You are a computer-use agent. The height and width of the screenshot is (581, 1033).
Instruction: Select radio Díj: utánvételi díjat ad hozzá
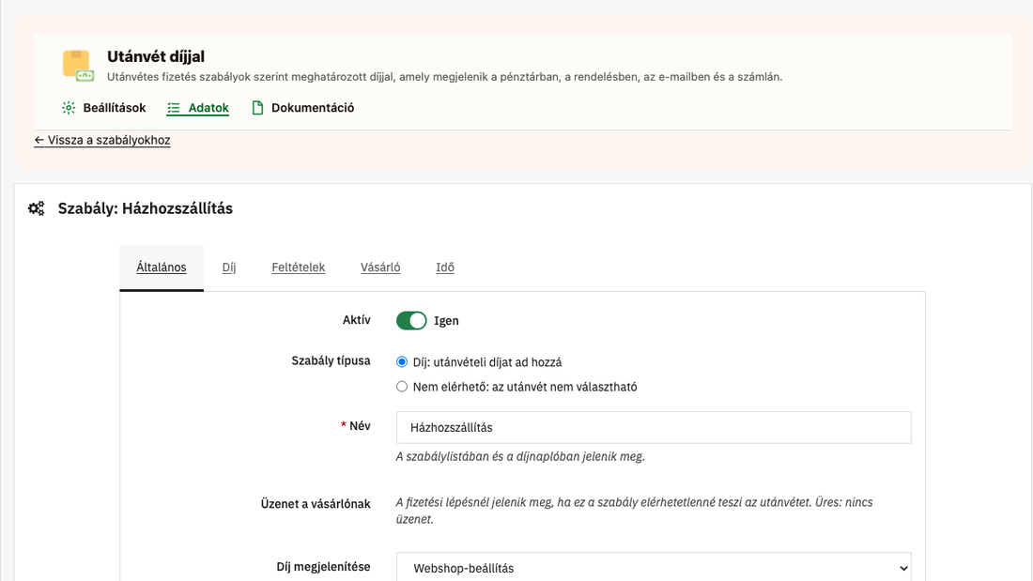tap(402, 361)
